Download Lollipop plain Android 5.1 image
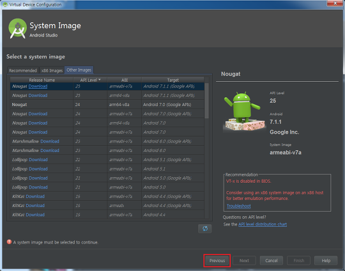 [x=38, y=169]
